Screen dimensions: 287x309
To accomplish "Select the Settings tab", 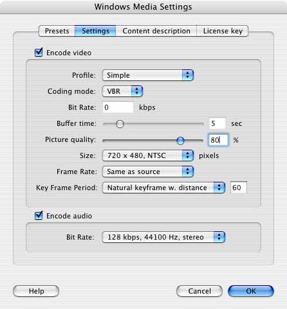I will coord(95,31).
